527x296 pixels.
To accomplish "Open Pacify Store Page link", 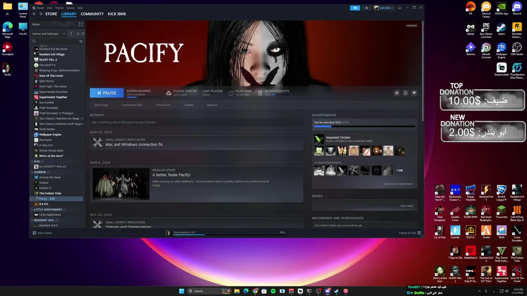I will 101,105.
